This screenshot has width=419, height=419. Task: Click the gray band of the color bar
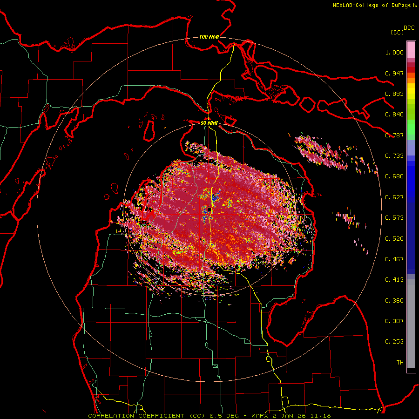pos(411,324)
